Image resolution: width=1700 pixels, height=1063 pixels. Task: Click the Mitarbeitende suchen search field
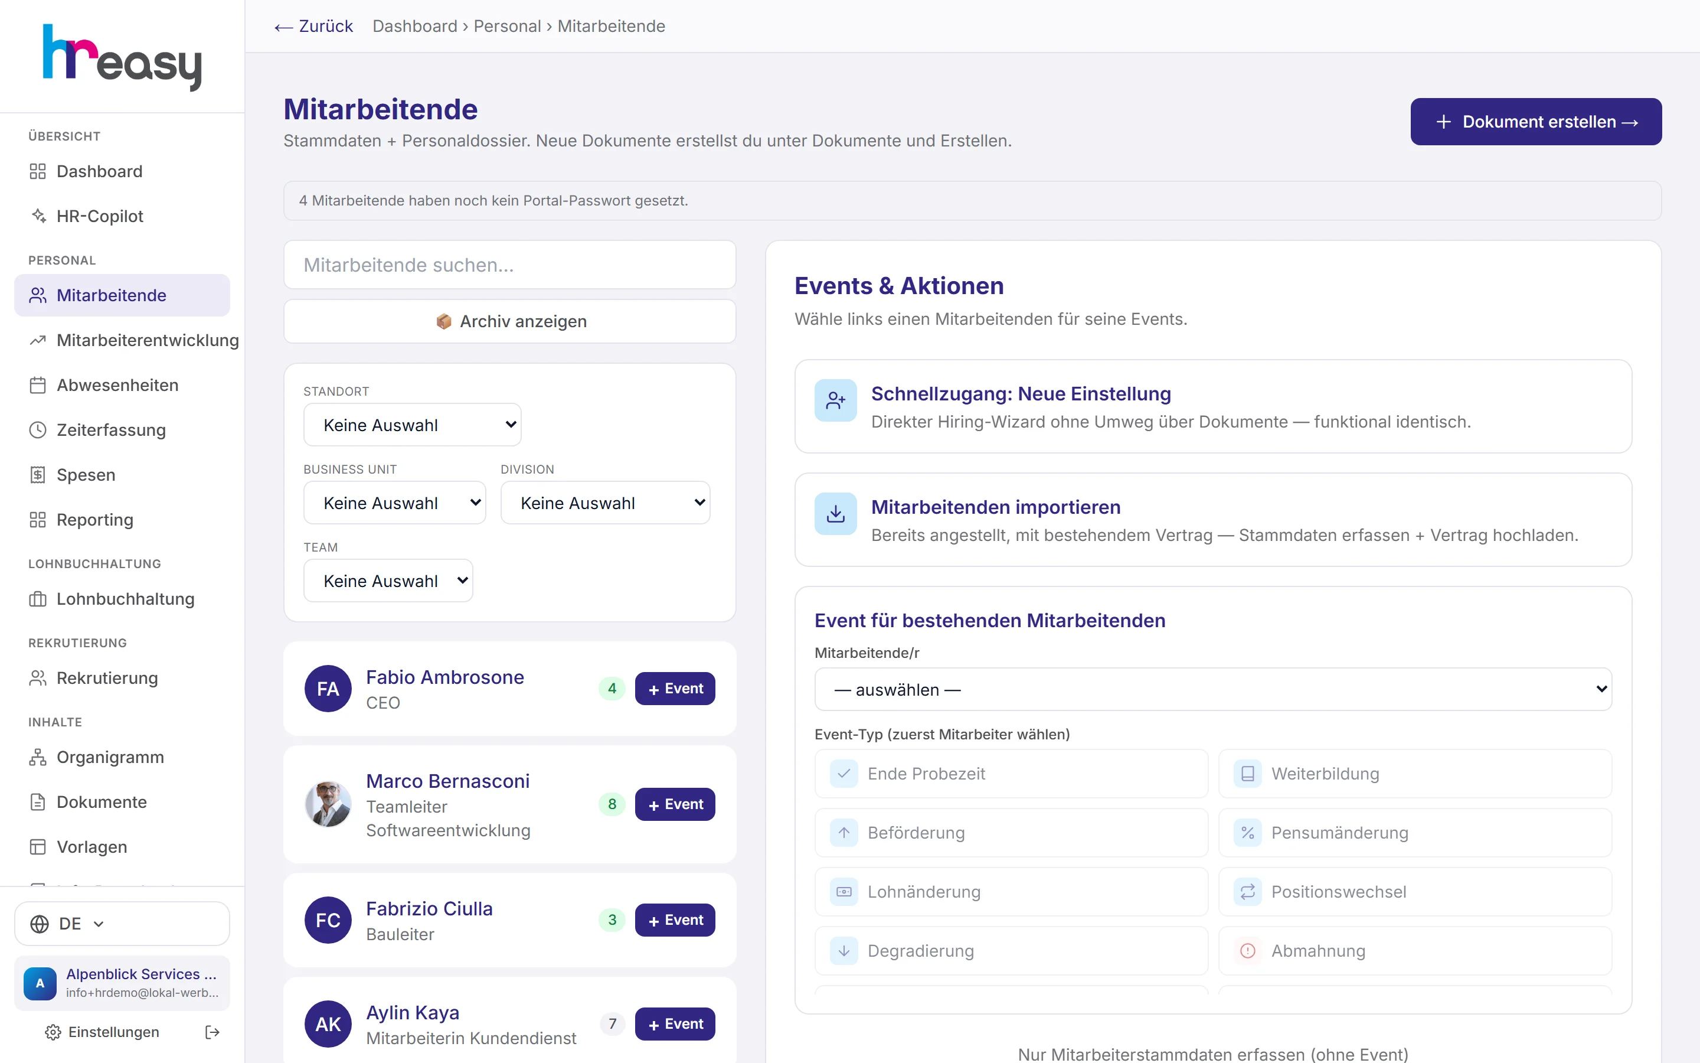coord(510,265)
